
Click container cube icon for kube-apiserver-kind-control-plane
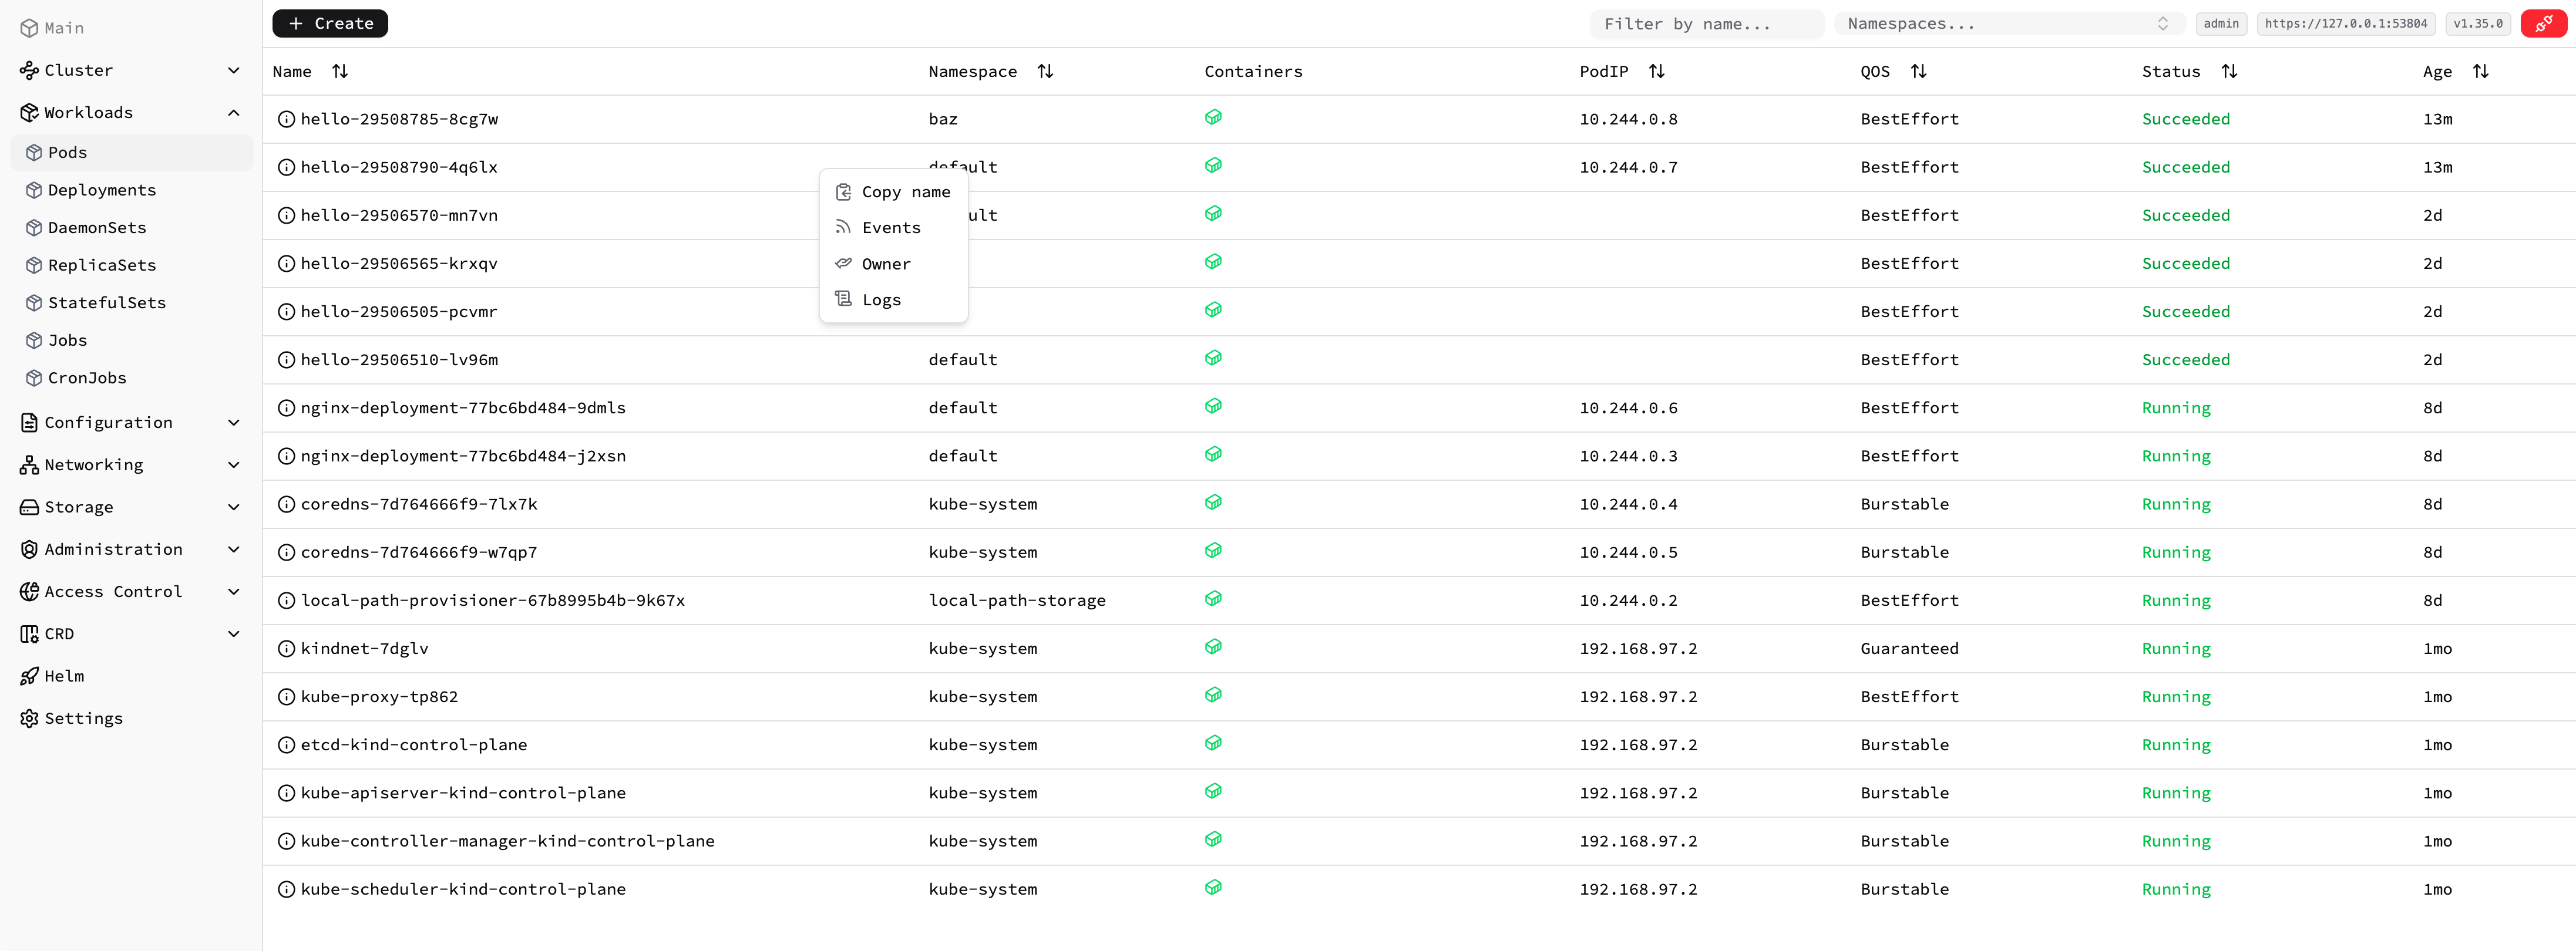coord(1213,791)
